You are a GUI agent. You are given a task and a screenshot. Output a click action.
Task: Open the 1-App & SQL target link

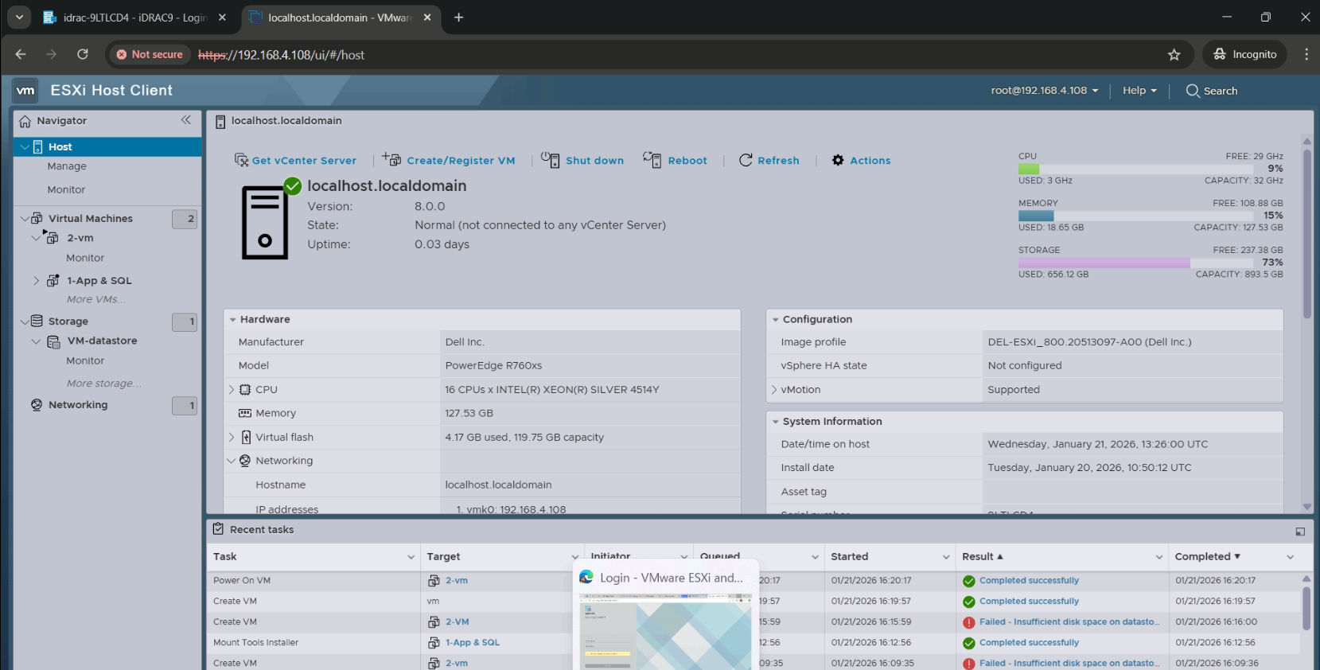pos(472,643)
